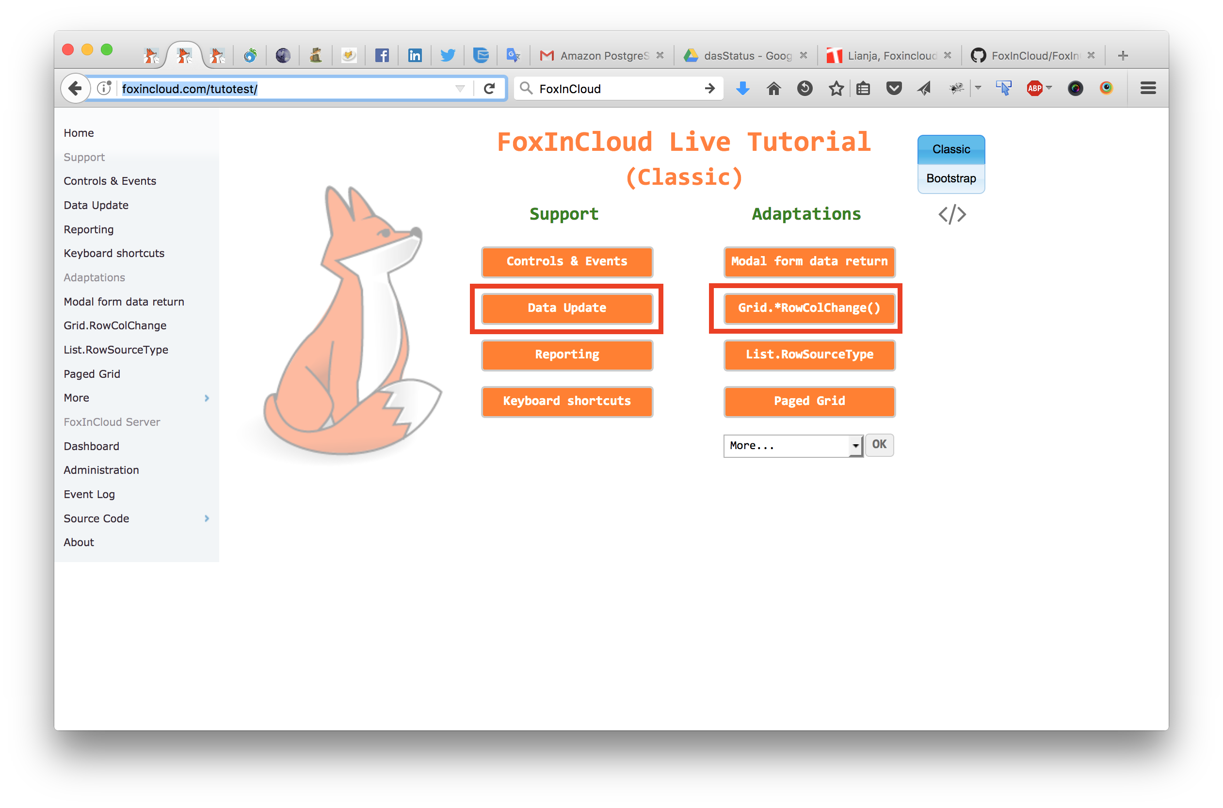Click the FoxInCloud search box
Screen dimensions: 1223x808
618,89
